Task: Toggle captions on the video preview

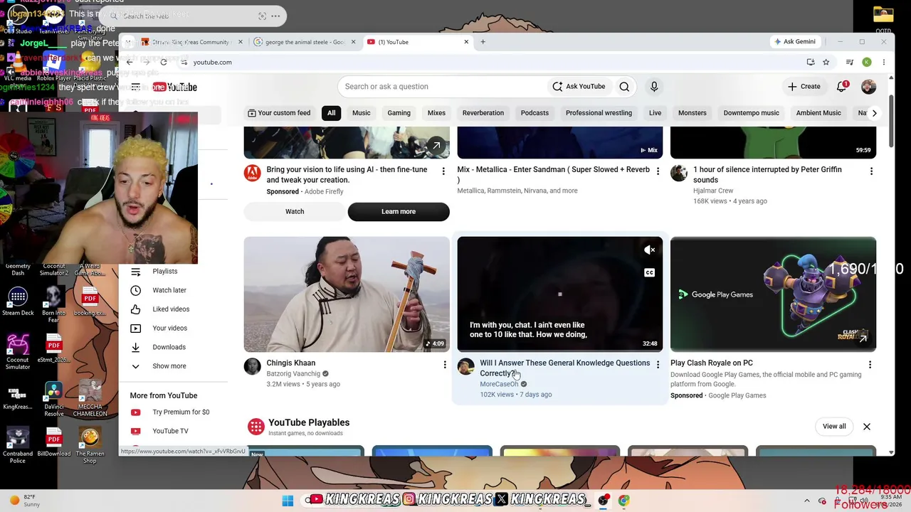Action: 649,272
